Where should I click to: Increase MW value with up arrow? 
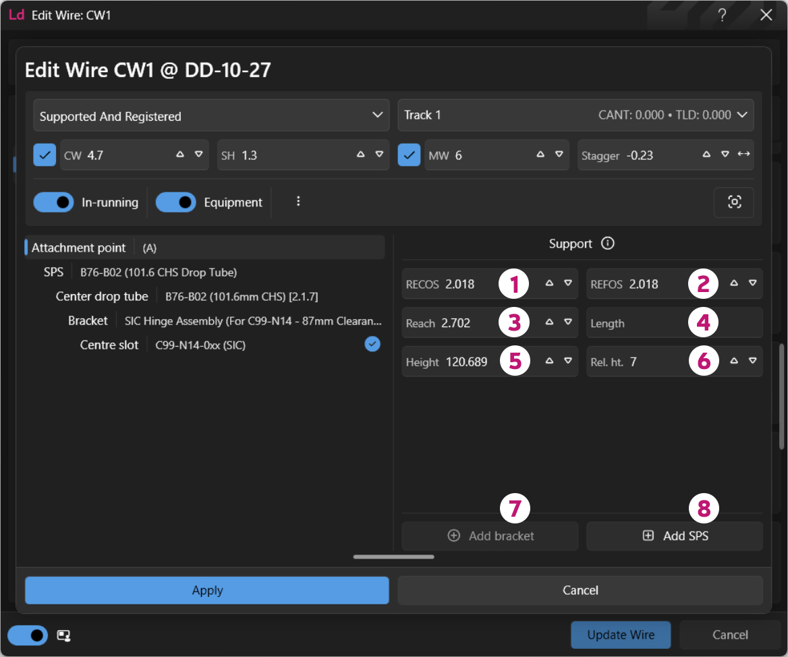[540, 154]
